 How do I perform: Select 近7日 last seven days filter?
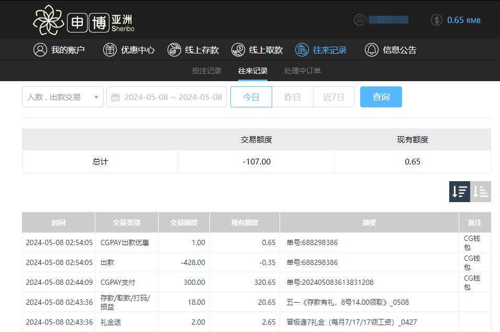334,97
